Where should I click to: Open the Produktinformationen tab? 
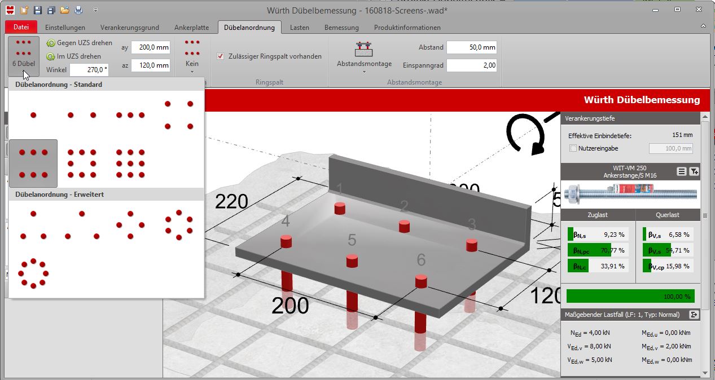coord(407,27)
